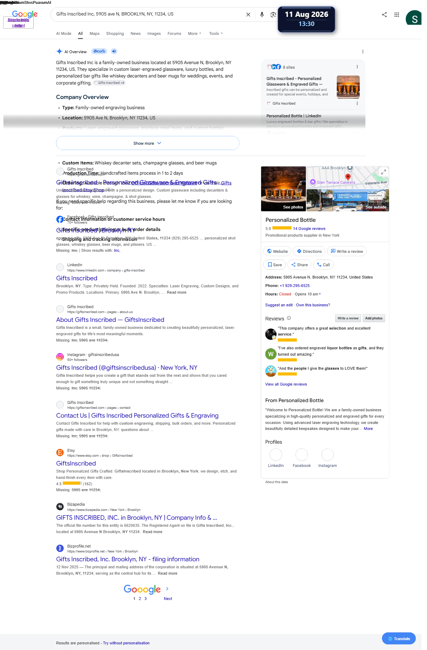Viewport: 427px width, 650px height.
Task: Click the Etsy favicon in results
Action: click(x=60, y=452)
